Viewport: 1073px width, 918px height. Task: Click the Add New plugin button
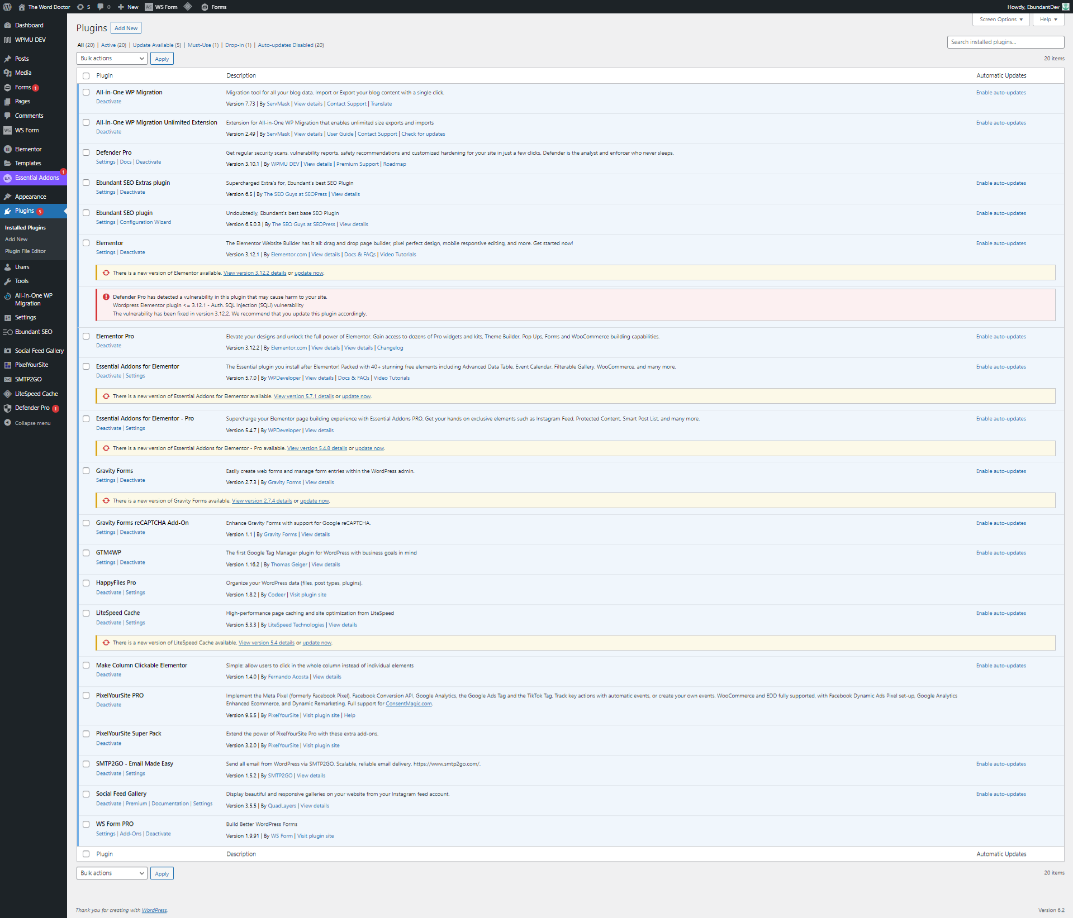(126, 28)
